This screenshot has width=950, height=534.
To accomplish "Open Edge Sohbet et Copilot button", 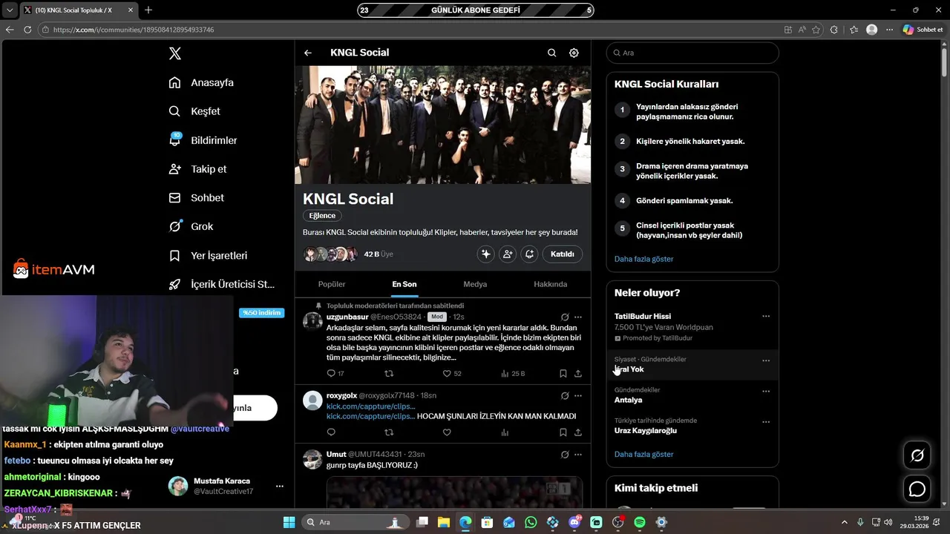I will 923,30.
